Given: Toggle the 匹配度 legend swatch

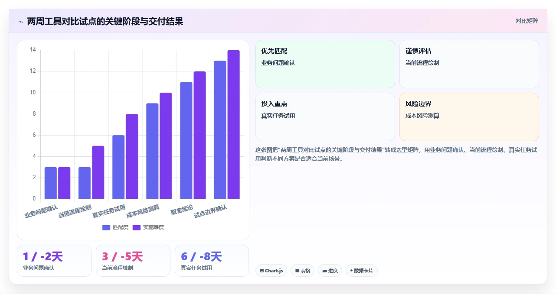Looking at the screenshot, I should click(106, 227).
